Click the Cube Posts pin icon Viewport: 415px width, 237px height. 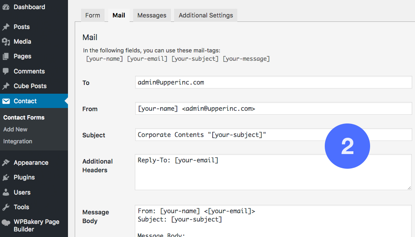point(6,86)
